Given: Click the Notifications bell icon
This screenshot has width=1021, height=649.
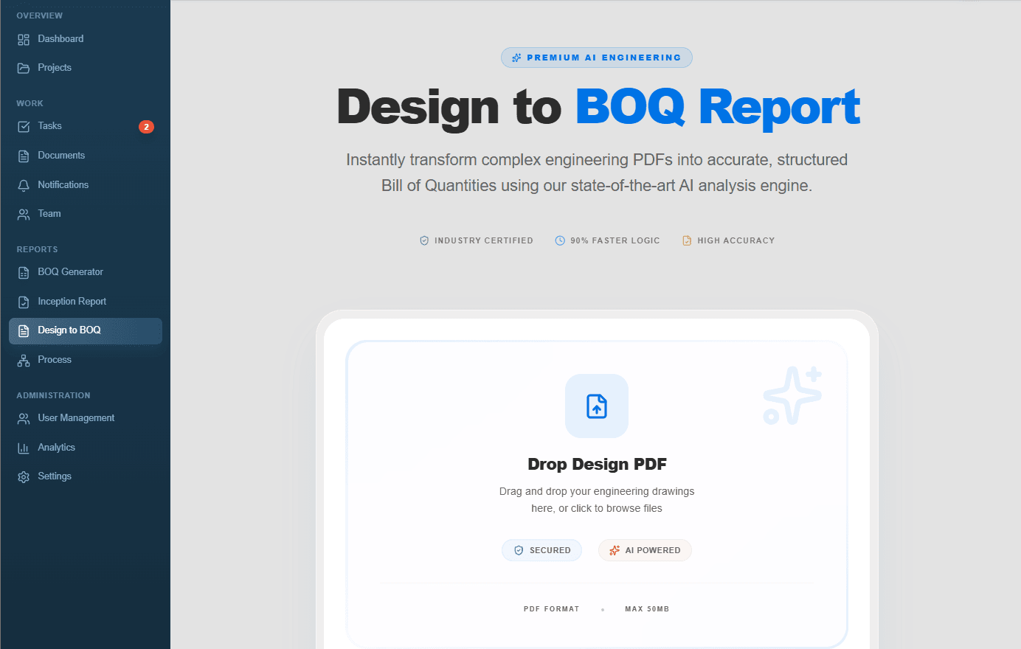Looking at the screenshot, I should pyautogui.click(x=24, y=185).
